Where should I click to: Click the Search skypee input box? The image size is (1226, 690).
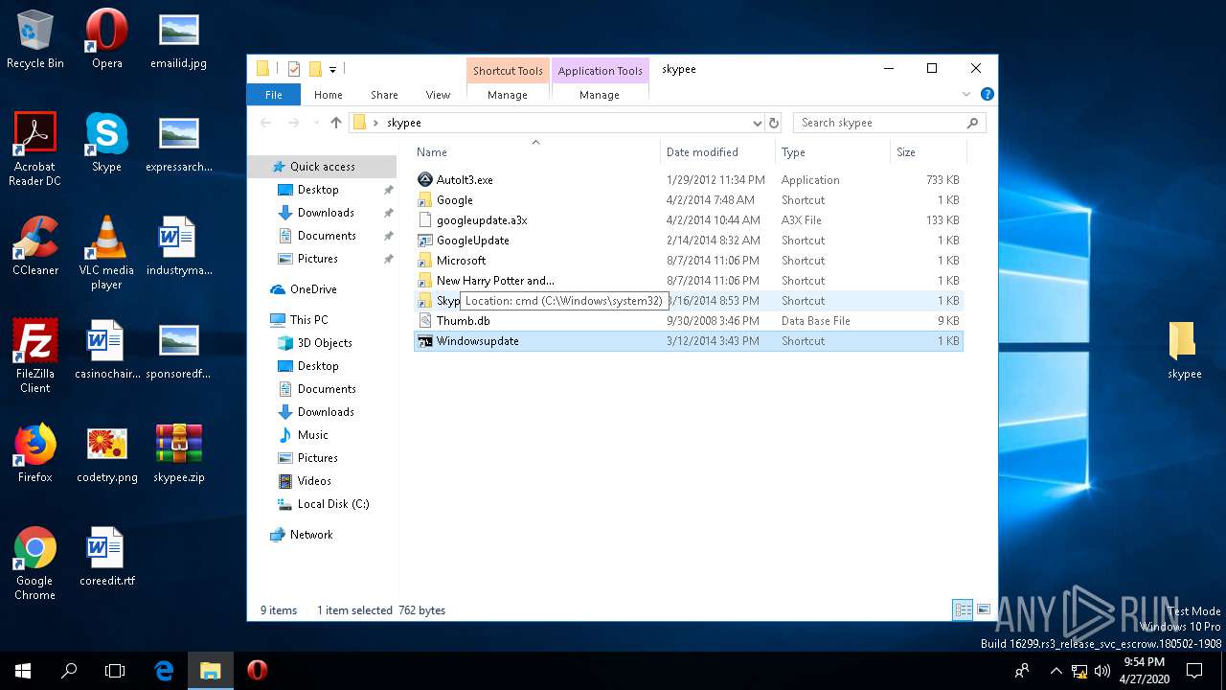click(x=888, y=123)
